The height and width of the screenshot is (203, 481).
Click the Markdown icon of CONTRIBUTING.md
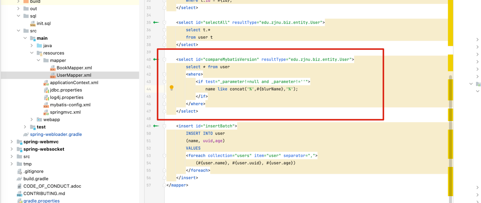click(x=19, y=194)
